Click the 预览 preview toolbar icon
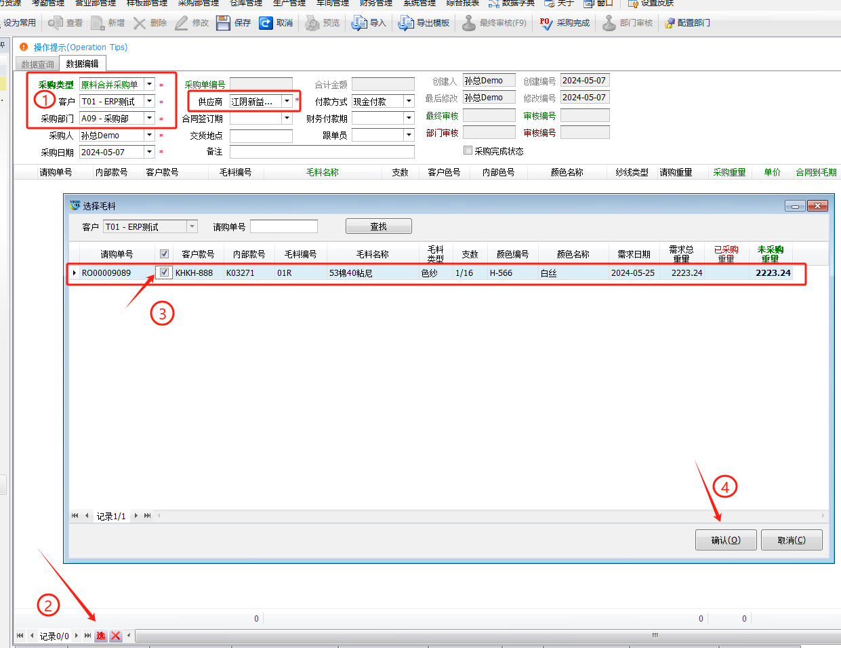 [312, 23]
